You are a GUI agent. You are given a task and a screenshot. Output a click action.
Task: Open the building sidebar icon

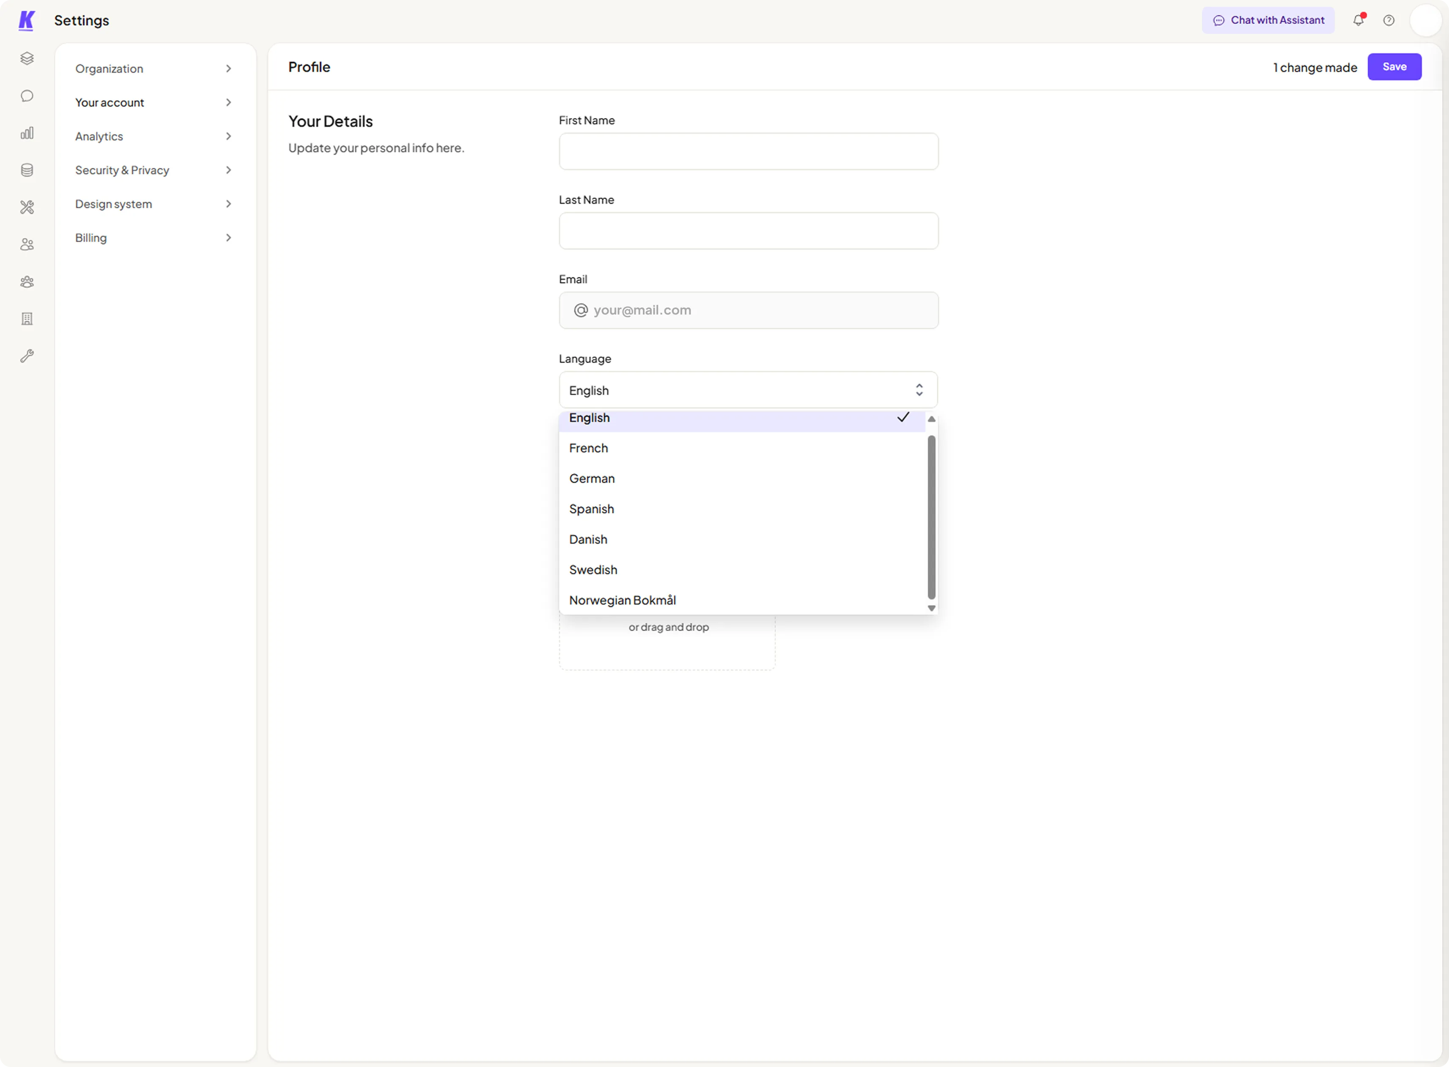pos(27,318)
